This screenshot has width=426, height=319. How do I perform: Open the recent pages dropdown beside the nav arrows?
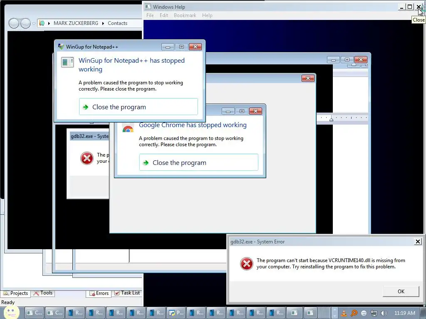(34, 24)
